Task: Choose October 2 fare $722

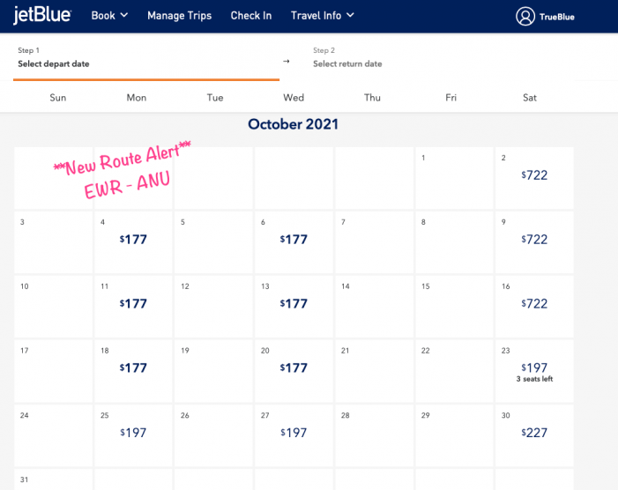Action: [534, 175]
